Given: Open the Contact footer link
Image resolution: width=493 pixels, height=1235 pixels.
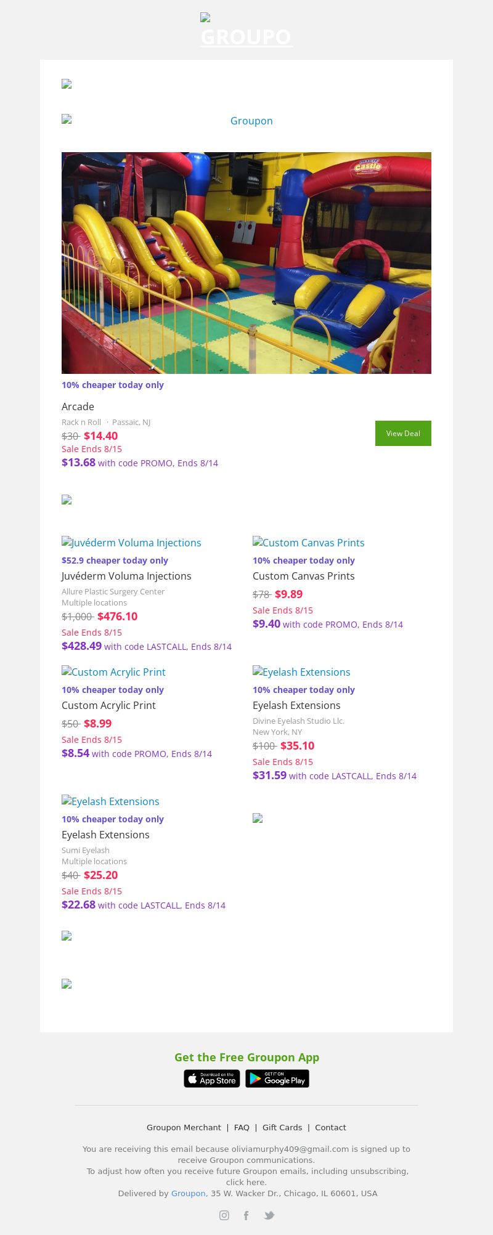Looking at the screenshot, I should click(330, 1127).
